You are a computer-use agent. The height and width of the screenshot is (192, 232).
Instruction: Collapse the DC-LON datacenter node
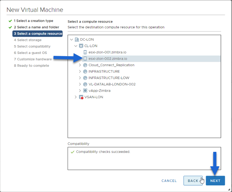(x=72, y=40)
